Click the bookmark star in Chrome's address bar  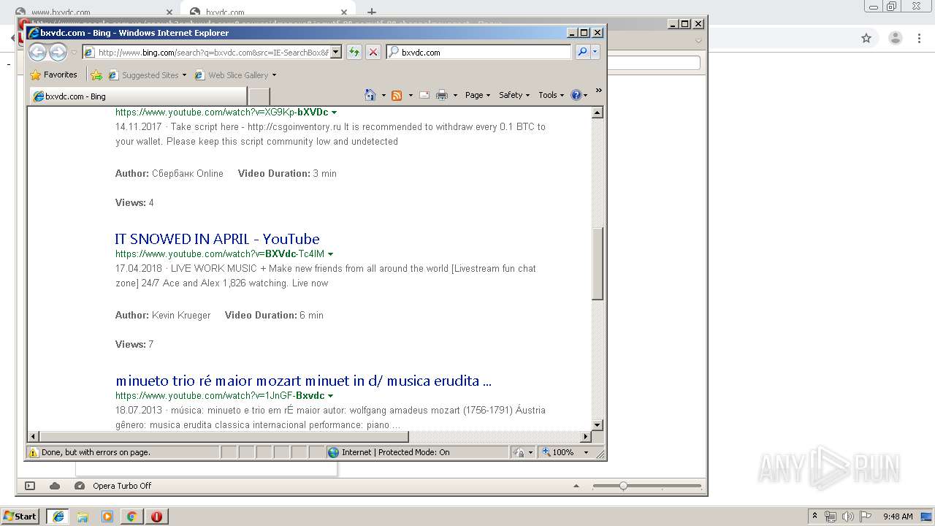point(866,38)
